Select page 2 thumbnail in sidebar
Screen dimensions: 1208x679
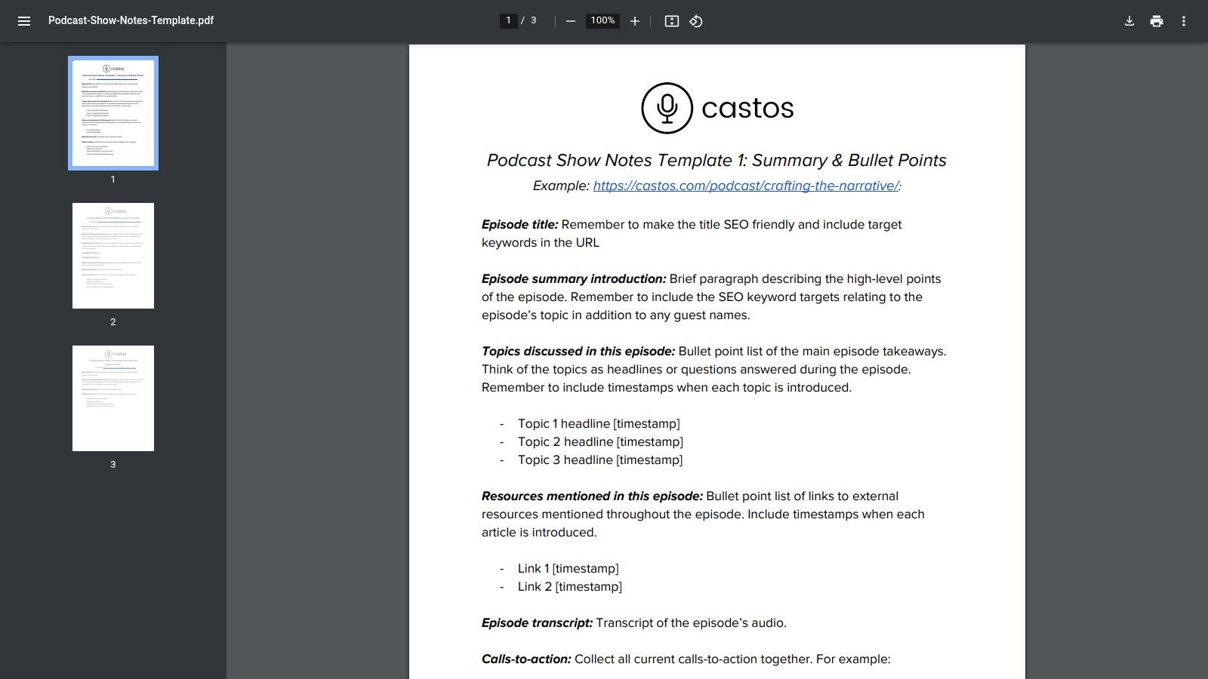[112, 255]
